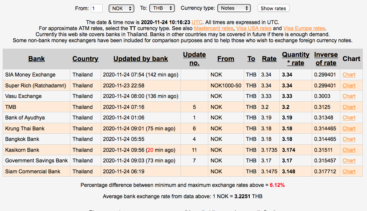Open the Visa Europe rates link
367x211 pixels.
pyautogui.click(x=304, y=28)
